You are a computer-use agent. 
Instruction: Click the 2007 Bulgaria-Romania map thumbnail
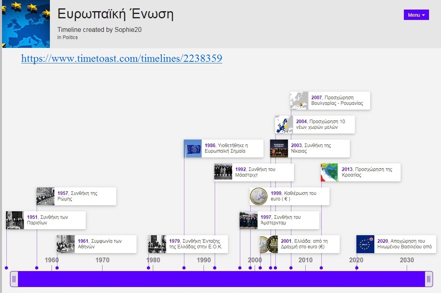(299, 100)
